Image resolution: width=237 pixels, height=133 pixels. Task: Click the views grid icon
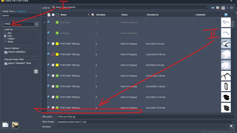223,8
